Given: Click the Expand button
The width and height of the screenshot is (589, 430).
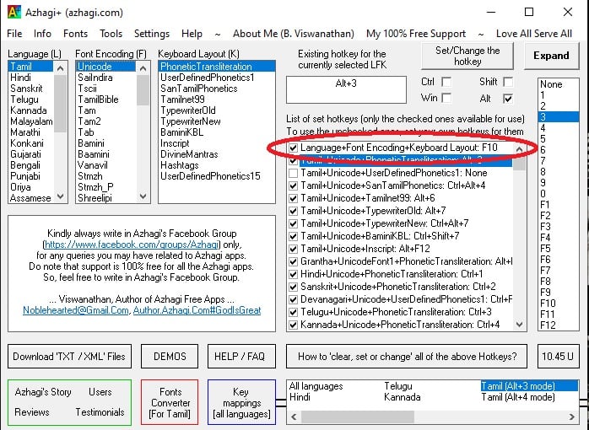Looking at the screenshot, I should click(x=551, y=56).
